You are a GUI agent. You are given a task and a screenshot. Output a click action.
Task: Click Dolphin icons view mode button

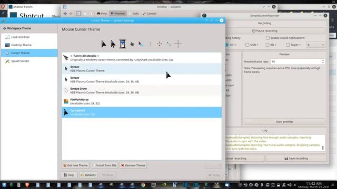(78, 14)
